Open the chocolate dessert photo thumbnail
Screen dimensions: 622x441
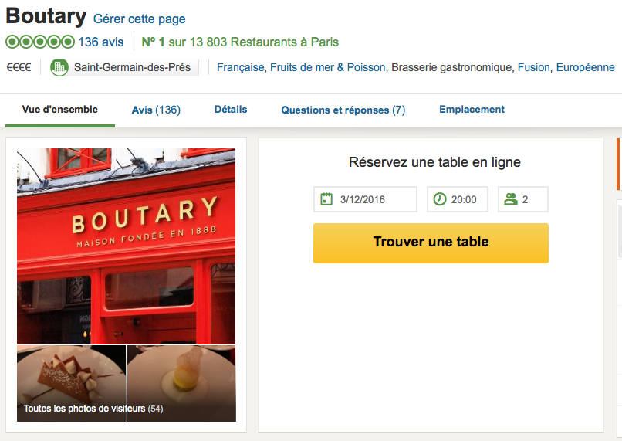pyautogui.click(x=72, y=383)
